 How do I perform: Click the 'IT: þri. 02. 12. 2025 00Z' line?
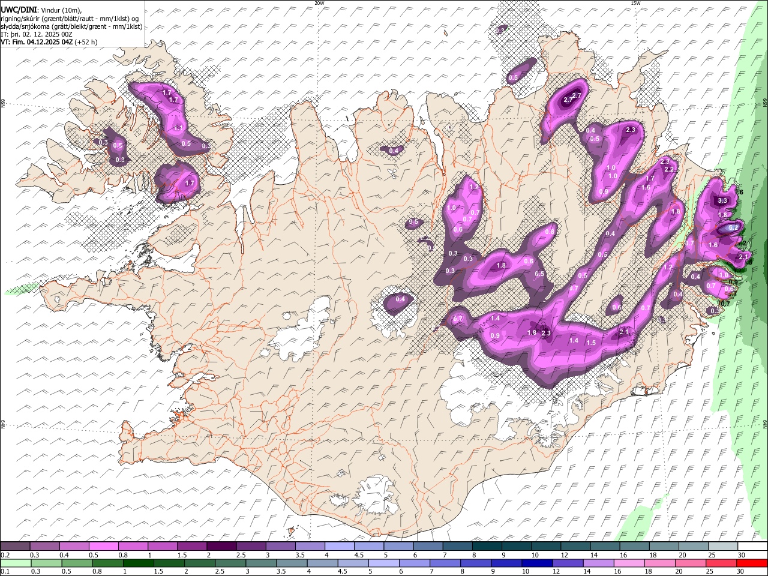[37, 34]
